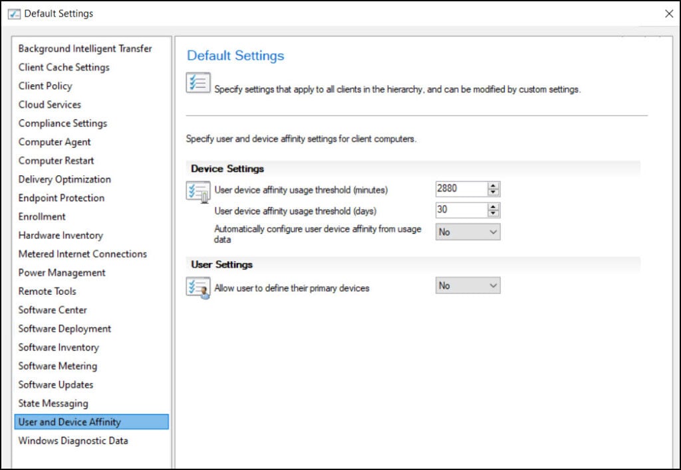Click the Device Settings checklist icon
681x470 pixels.
pos(198,192)
